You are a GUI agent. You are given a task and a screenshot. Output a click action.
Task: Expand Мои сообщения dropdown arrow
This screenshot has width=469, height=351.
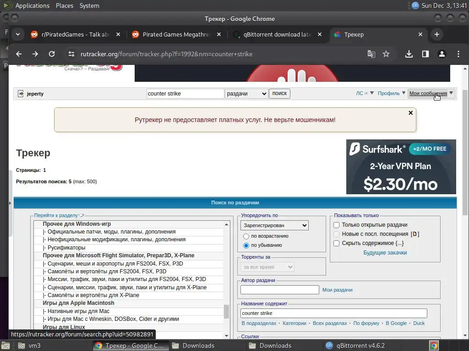coord(451,93)
